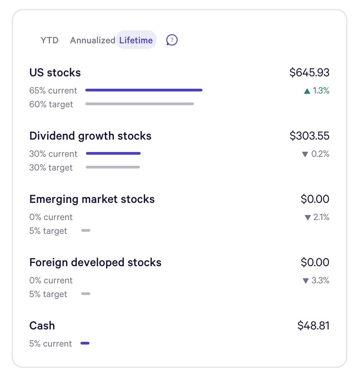Click the US stocks 60% target bar
Image resolution: width=357 pixels, height=370 pixels.
click(x=140, y=104)
